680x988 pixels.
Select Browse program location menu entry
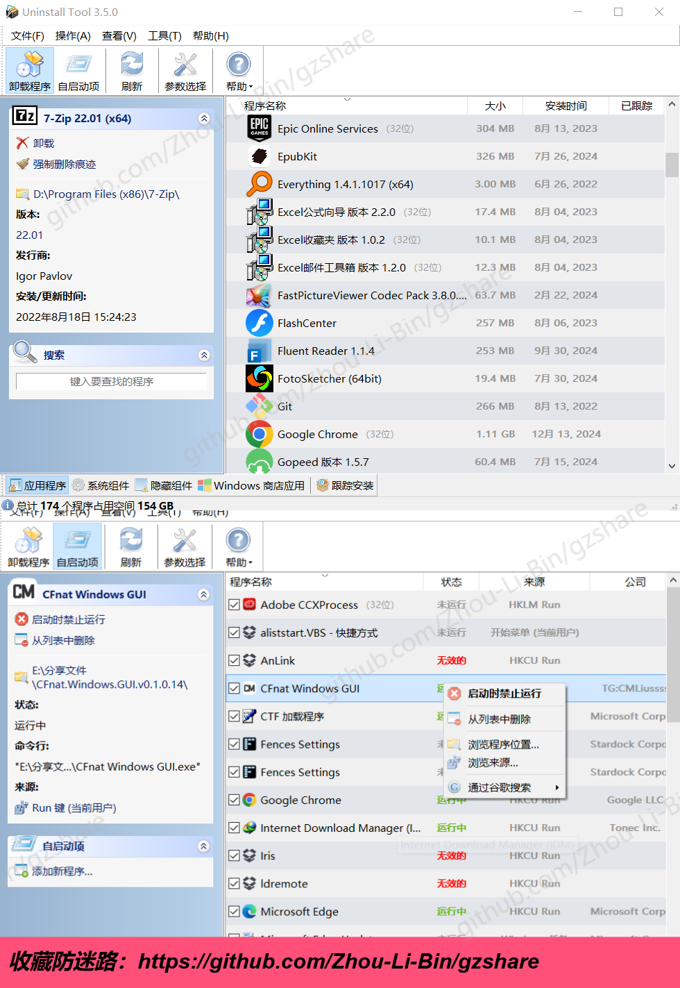tap(503, 744)
